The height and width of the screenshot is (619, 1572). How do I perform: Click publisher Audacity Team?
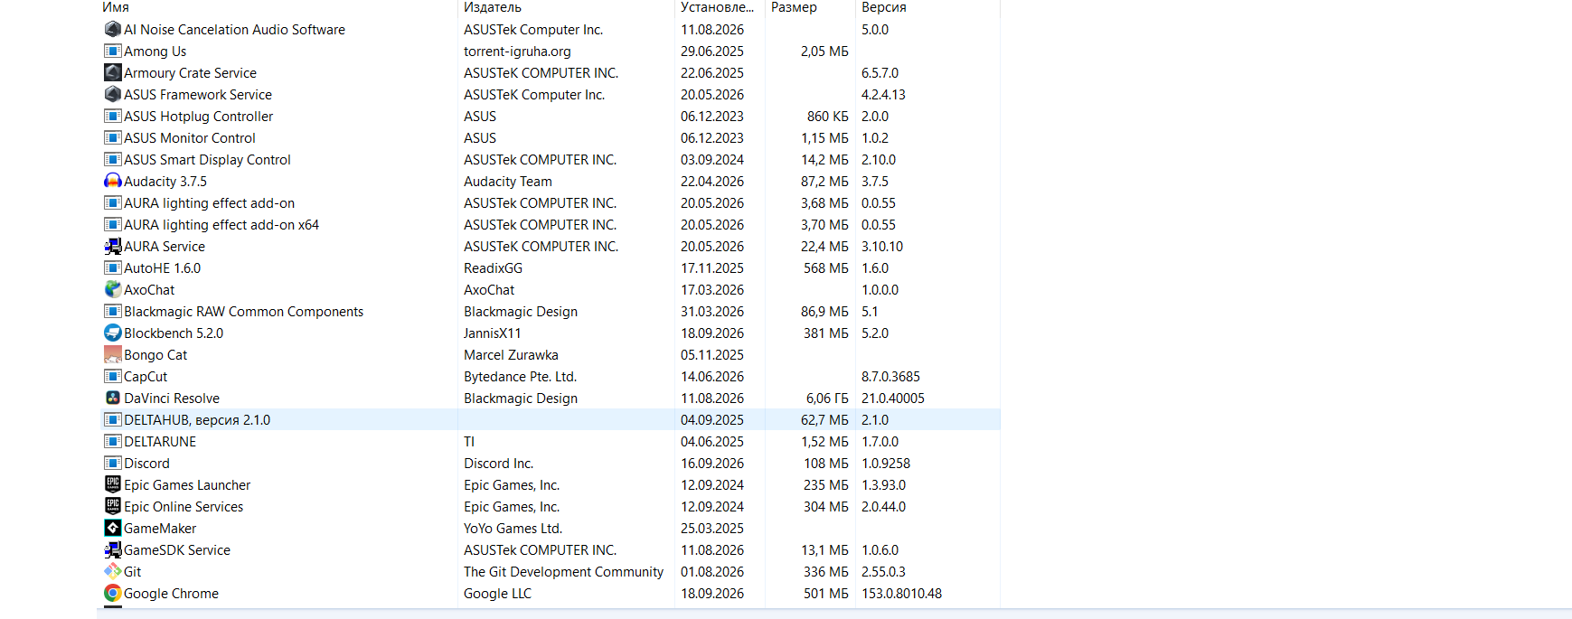click(508, 181)
